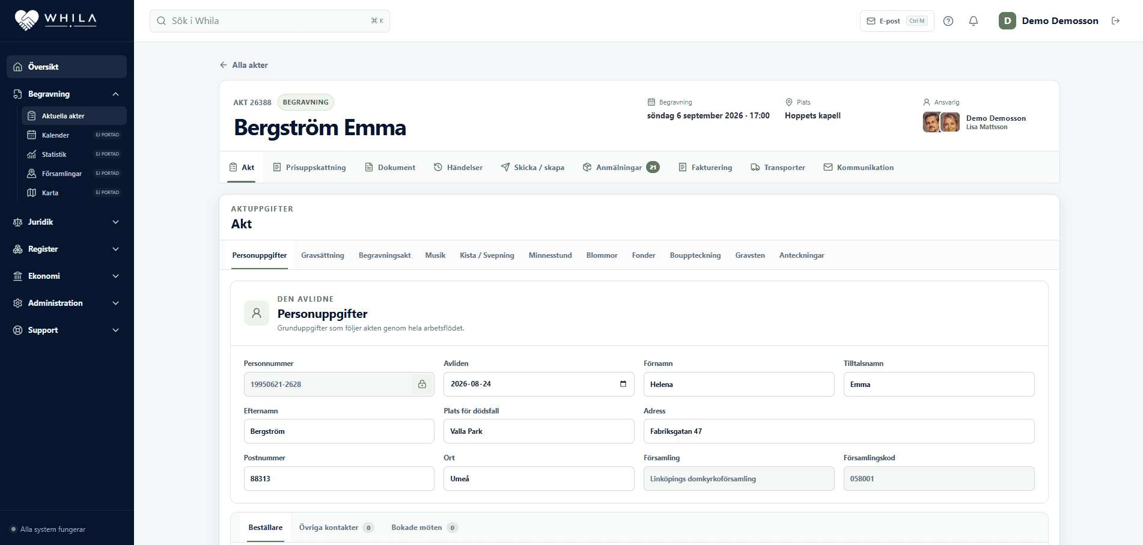Click the lock icon in Personnummer field

pyautogui.click(x=422, y=384)
